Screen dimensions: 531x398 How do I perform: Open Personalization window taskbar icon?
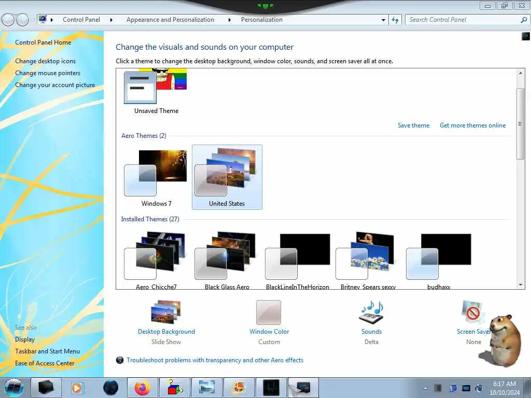click(303, 388)
